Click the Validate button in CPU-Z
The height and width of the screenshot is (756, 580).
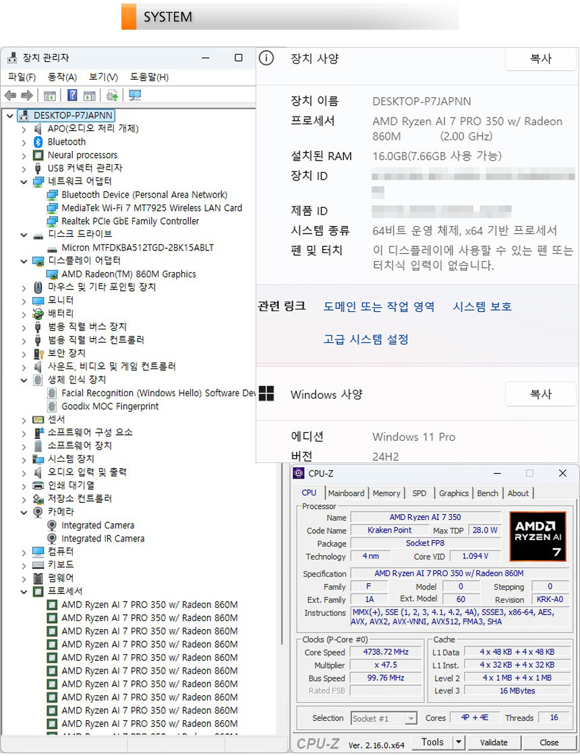pos(494,742)
